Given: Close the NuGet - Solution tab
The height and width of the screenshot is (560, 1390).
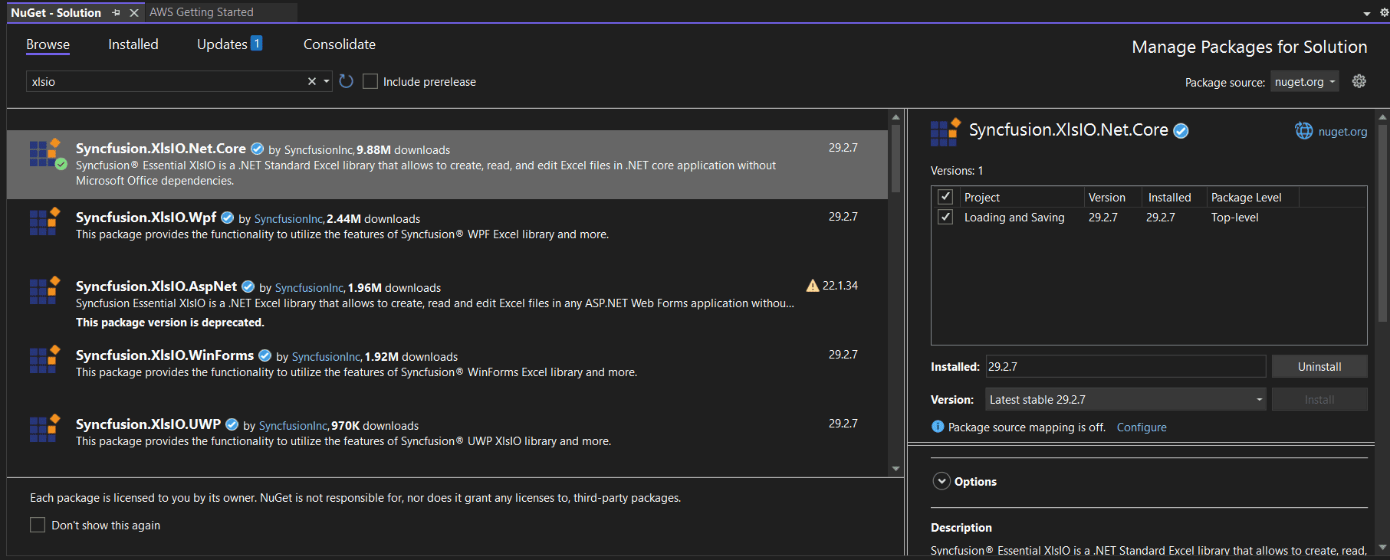Looking at the screenshot, I should 134,12.
